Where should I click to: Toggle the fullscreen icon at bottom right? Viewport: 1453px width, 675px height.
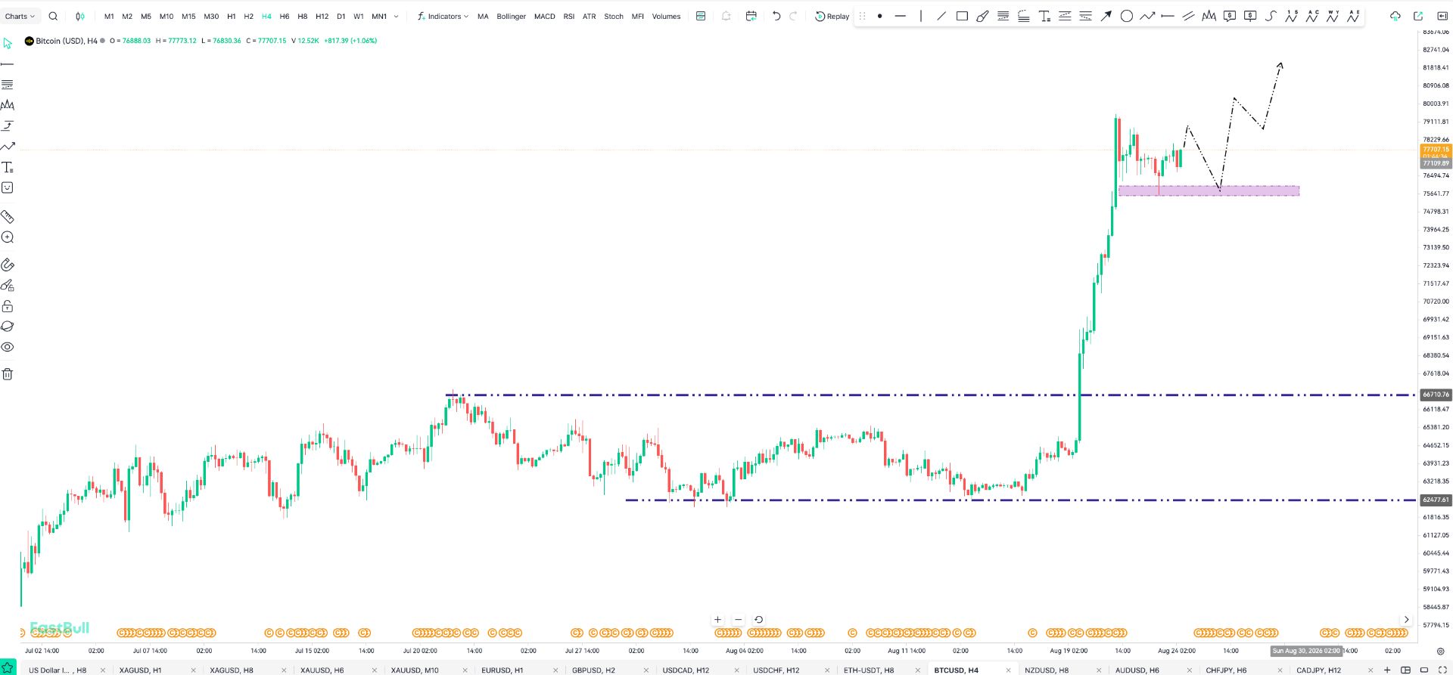1442,670
